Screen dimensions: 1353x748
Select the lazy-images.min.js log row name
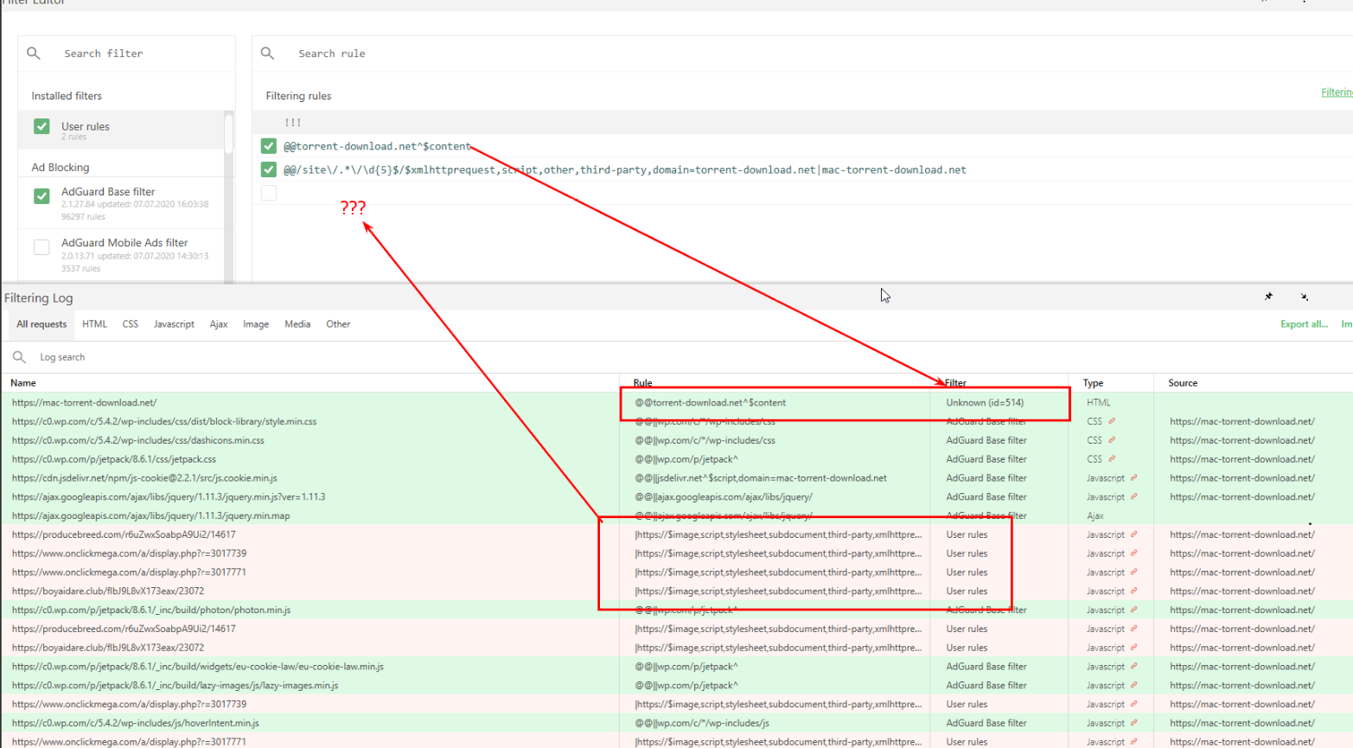pos(175,686)
